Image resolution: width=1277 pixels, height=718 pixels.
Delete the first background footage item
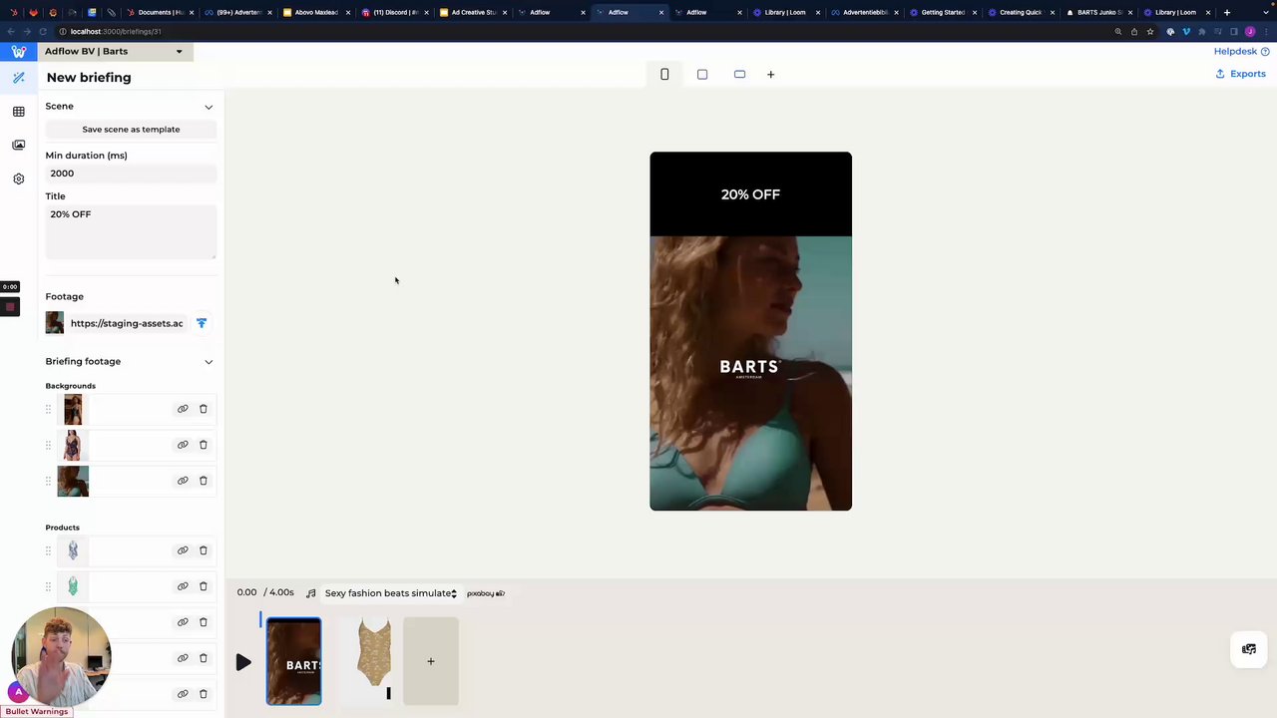click(204, 409)
